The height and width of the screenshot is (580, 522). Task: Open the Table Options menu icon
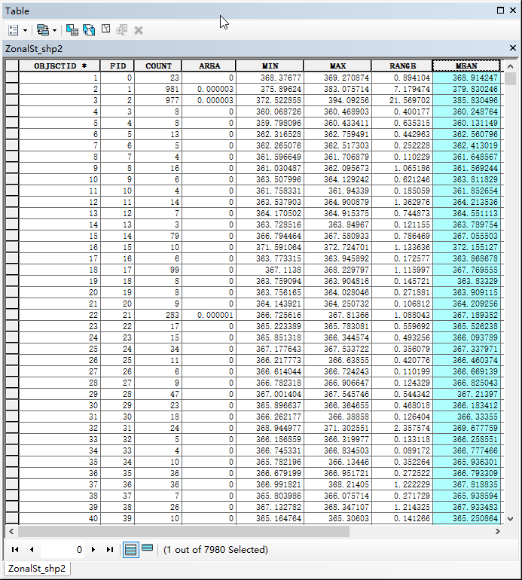point(14,30)
